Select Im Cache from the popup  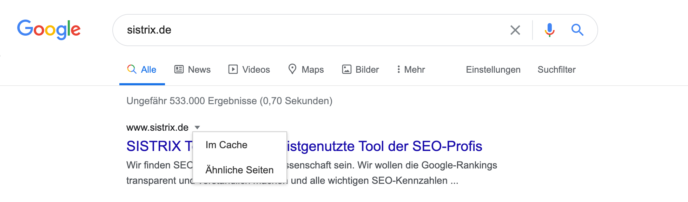coord(226,145)
